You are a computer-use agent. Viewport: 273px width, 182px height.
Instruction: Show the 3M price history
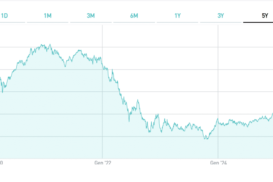coord(91,16)
